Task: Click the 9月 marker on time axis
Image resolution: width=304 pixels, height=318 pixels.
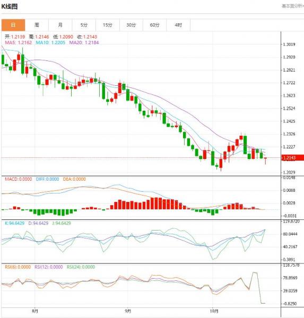Action: [128, 311]
